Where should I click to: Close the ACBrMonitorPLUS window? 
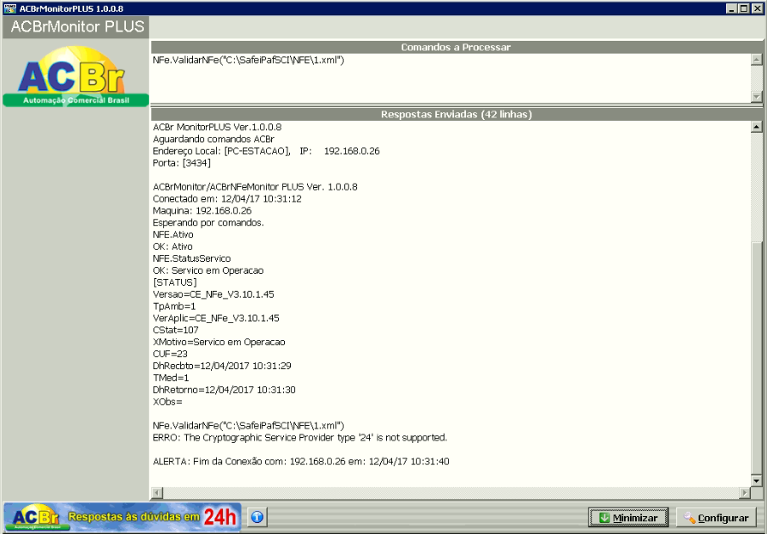tap(756, 9)
